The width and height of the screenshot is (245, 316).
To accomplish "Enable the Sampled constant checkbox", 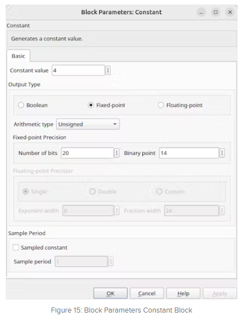I will pyautogui.click(x=16, y=247).
